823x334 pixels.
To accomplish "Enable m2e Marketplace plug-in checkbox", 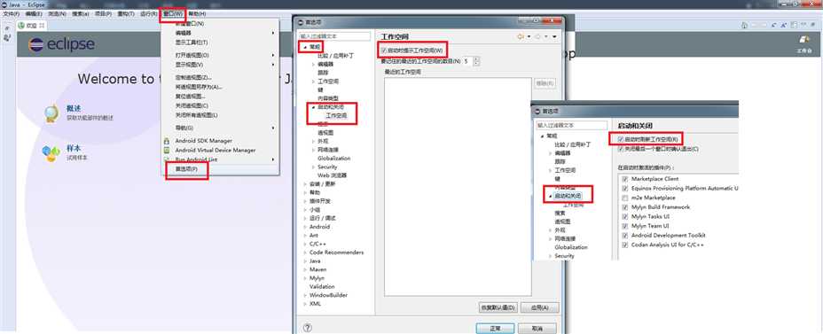I will tap(624, 198).
